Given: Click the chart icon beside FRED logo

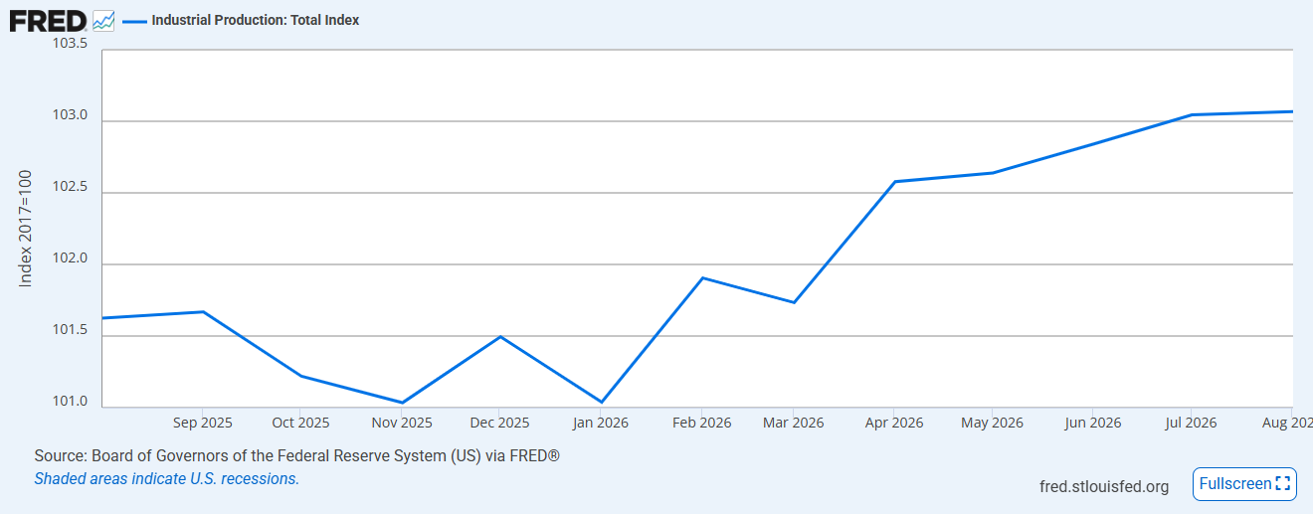Looking at the screenshot, I should pyautogui.click(x=103, y=20).
